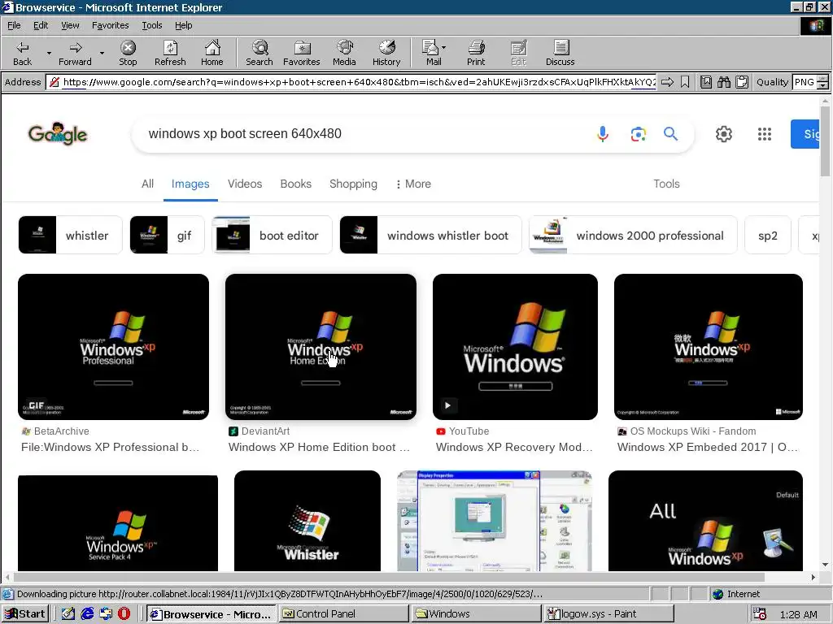Switch to the Books tab
This screenshot has height=624, width=833.
(296, 184)
